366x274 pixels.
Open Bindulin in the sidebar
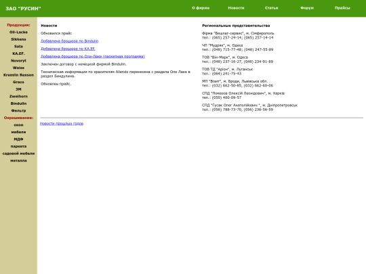[18, 104]
